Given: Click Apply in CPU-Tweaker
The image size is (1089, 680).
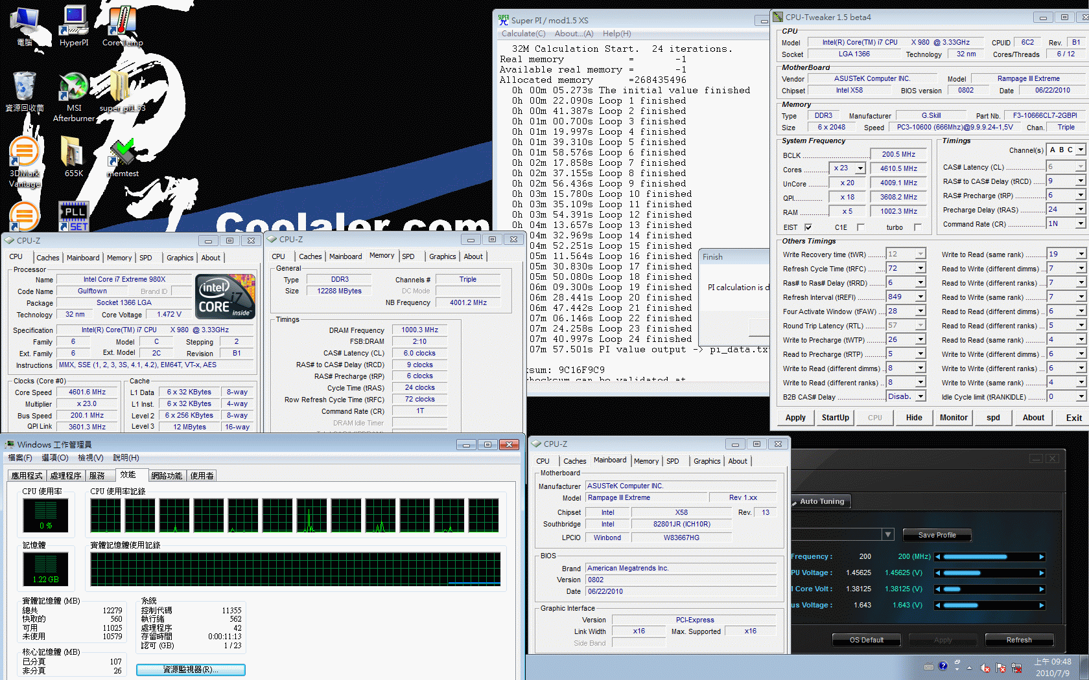Looking at the screenshot, I should point(795,418).
